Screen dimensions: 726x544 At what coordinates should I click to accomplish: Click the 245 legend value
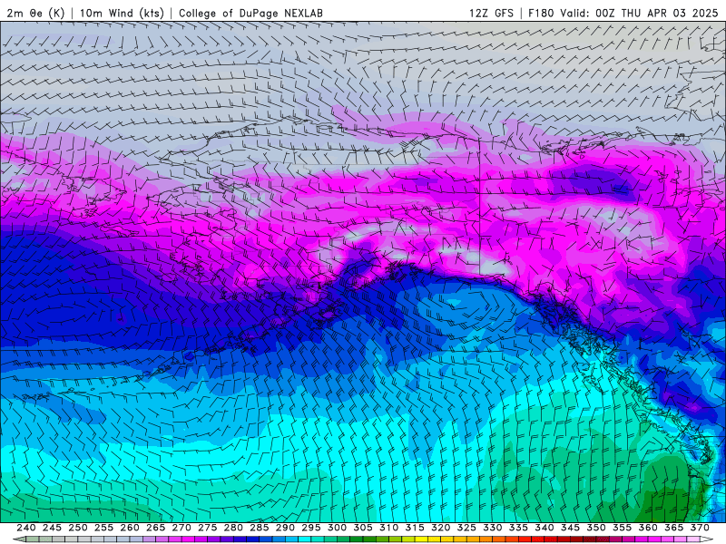(x=52, y=528)
